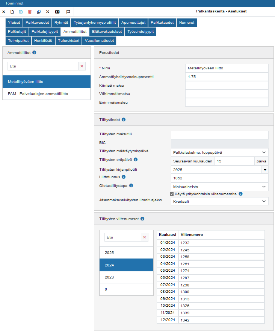Click the blue save icon
The width and height of the screenshot is (275, 332).
click(21, 12)
